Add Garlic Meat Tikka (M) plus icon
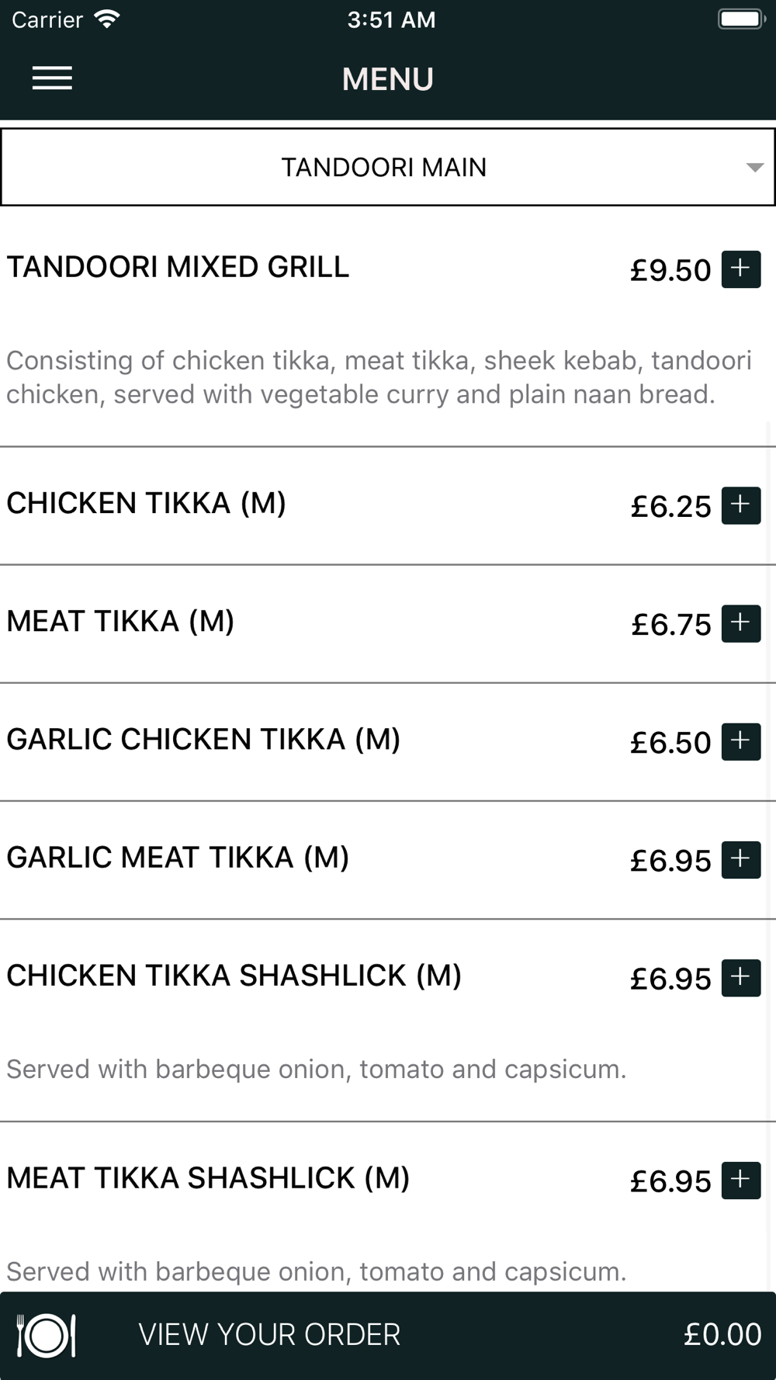This screenshot has width=776, height=1380. click(x=741, y=859)
